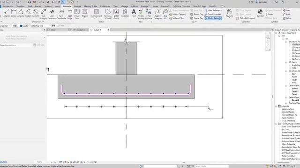Click the Tags... button in options bar
The image size is (300, 168).
point(15,26)
